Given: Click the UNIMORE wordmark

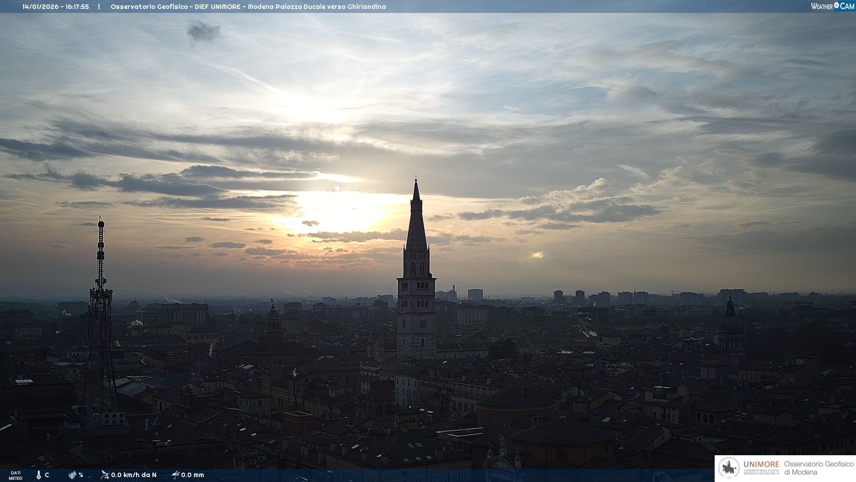Looking at the screenshot, I should click(x=761, y=465).
